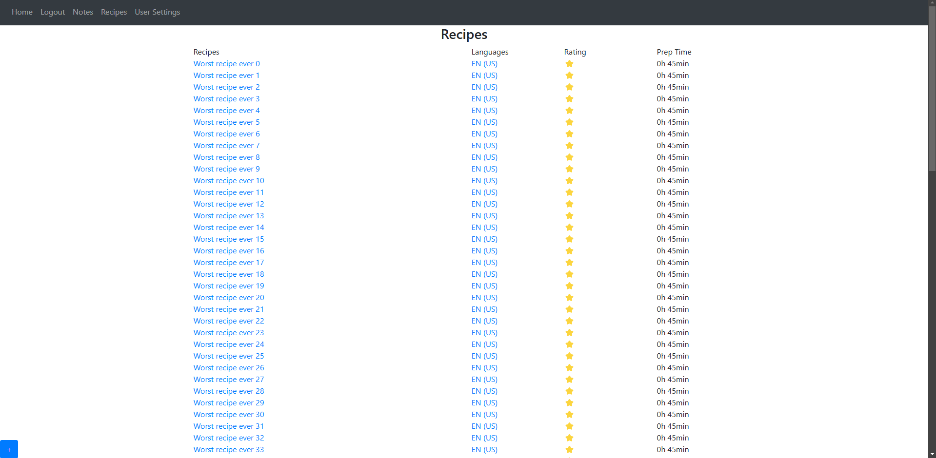Click the star rating for Worst recipe ever 0
Viewport: 936px width, 458px height.
569,64
